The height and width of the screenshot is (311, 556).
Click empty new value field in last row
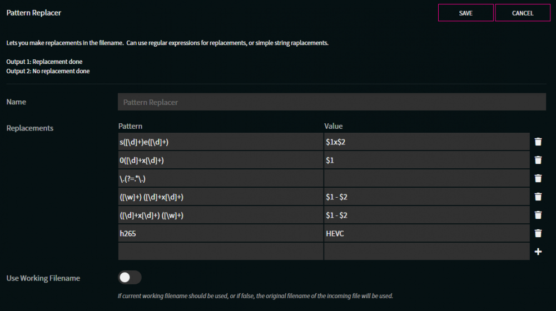point(427,252)
